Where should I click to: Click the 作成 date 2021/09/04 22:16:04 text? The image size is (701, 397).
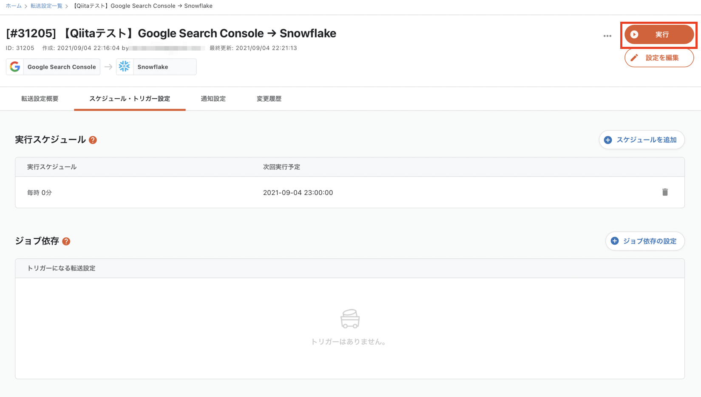(x=81, y=48)
